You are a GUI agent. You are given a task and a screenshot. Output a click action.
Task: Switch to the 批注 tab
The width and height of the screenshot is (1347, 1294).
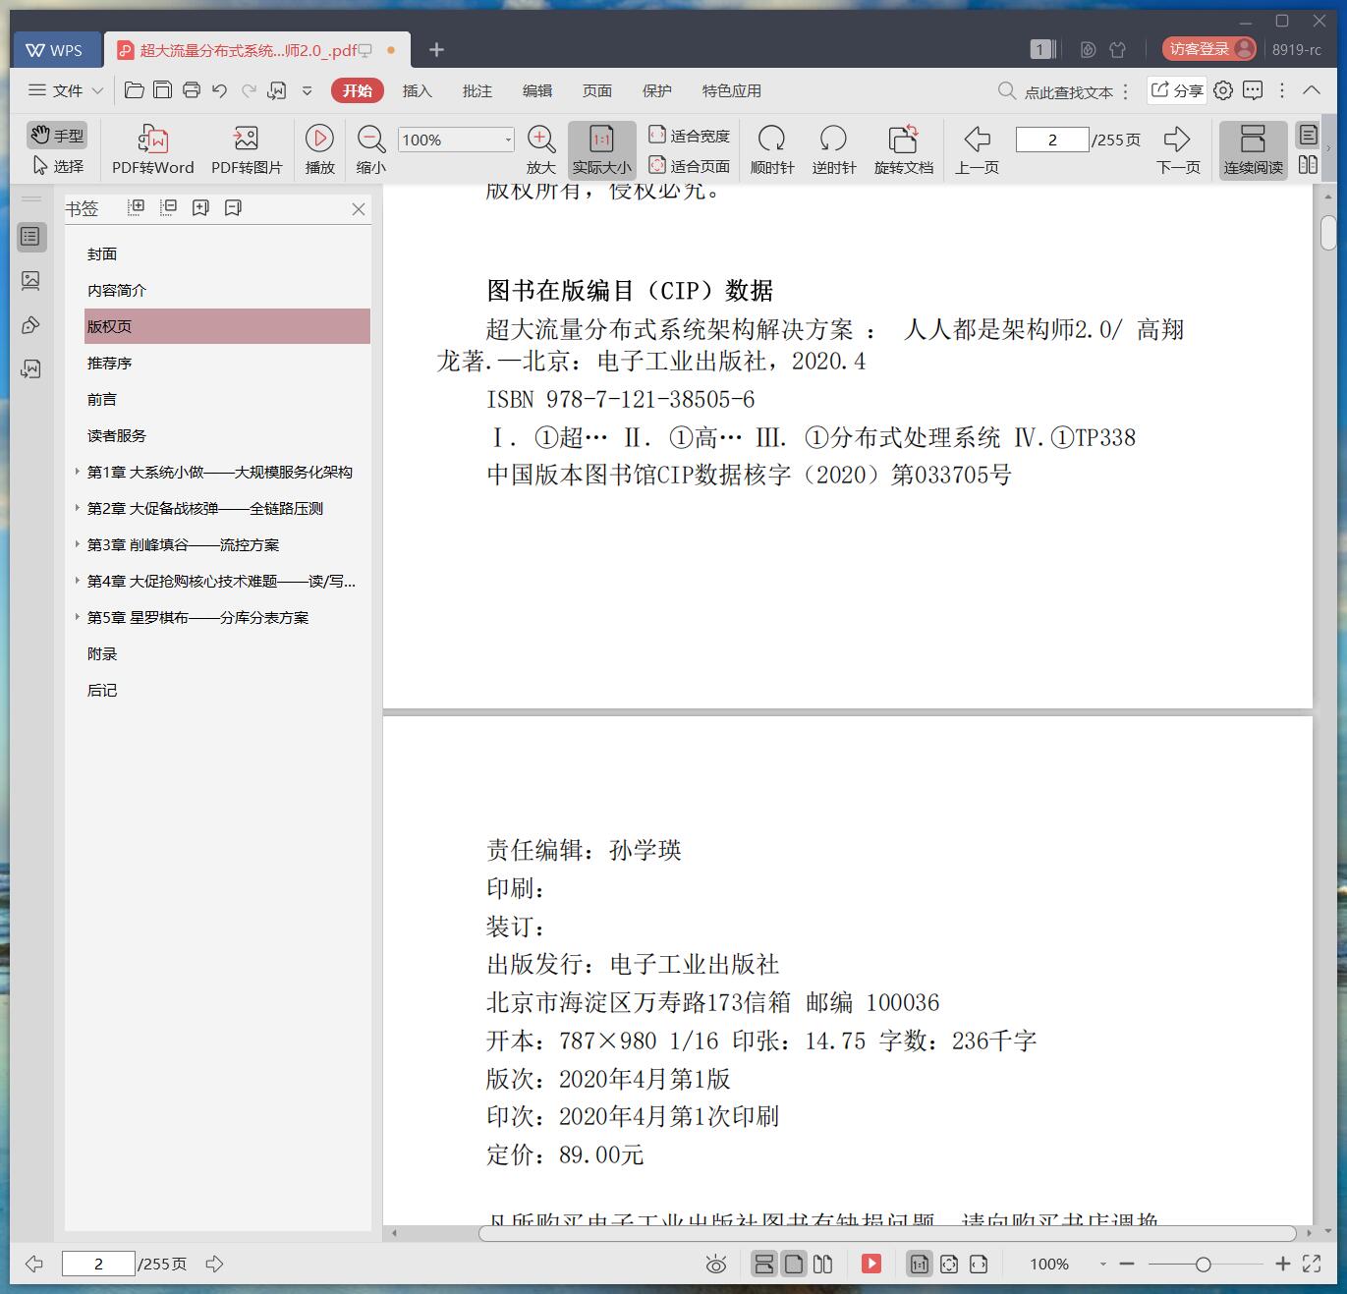[x=477, y=90]
